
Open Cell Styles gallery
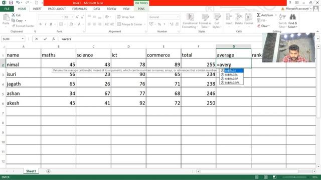(x=217, y=21)
